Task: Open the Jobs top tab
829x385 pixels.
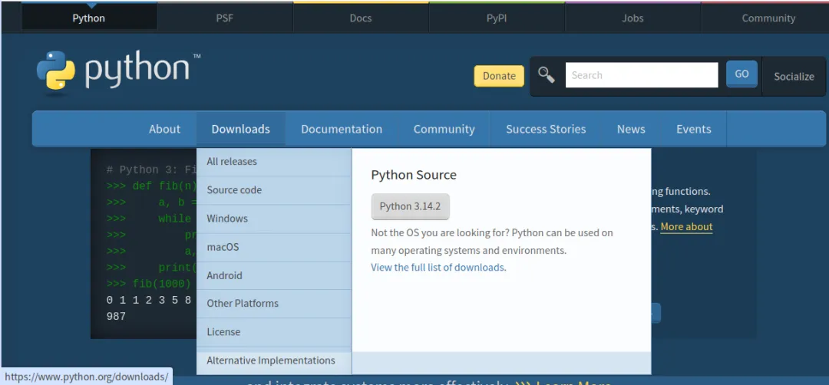Action: pyautogui.click(x=632, y=18)
